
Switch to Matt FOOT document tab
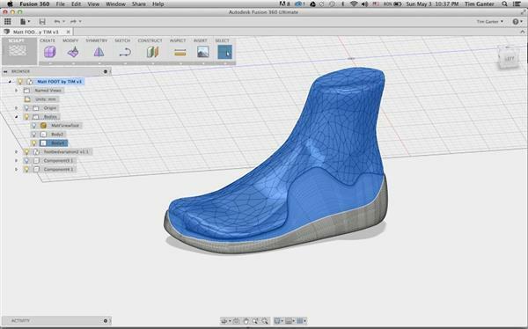pyautogui.click(x=36, y=32)
